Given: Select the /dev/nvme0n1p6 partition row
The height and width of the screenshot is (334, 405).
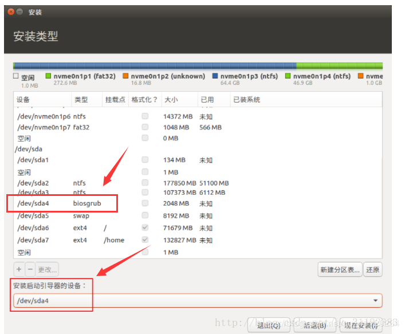Looking at the screenshot, I should point(198,116).
